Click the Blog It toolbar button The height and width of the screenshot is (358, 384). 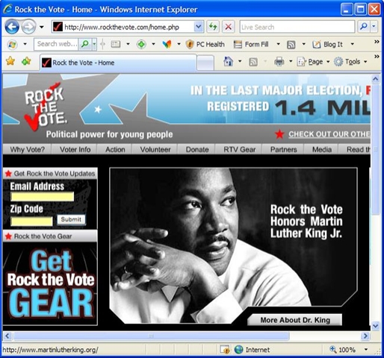[327, 45]
